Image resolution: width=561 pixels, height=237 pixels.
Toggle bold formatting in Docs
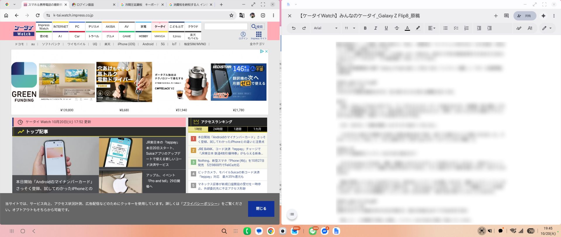coord(365,28)
